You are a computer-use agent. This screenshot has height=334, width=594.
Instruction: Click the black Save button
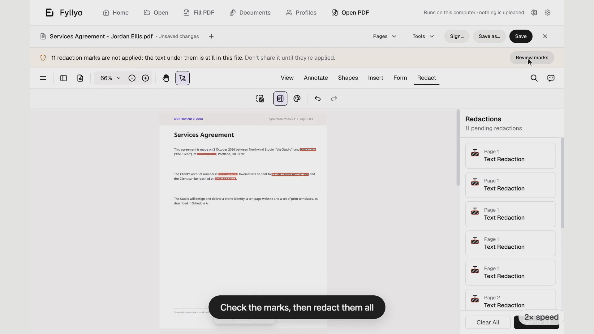[521, 36]
